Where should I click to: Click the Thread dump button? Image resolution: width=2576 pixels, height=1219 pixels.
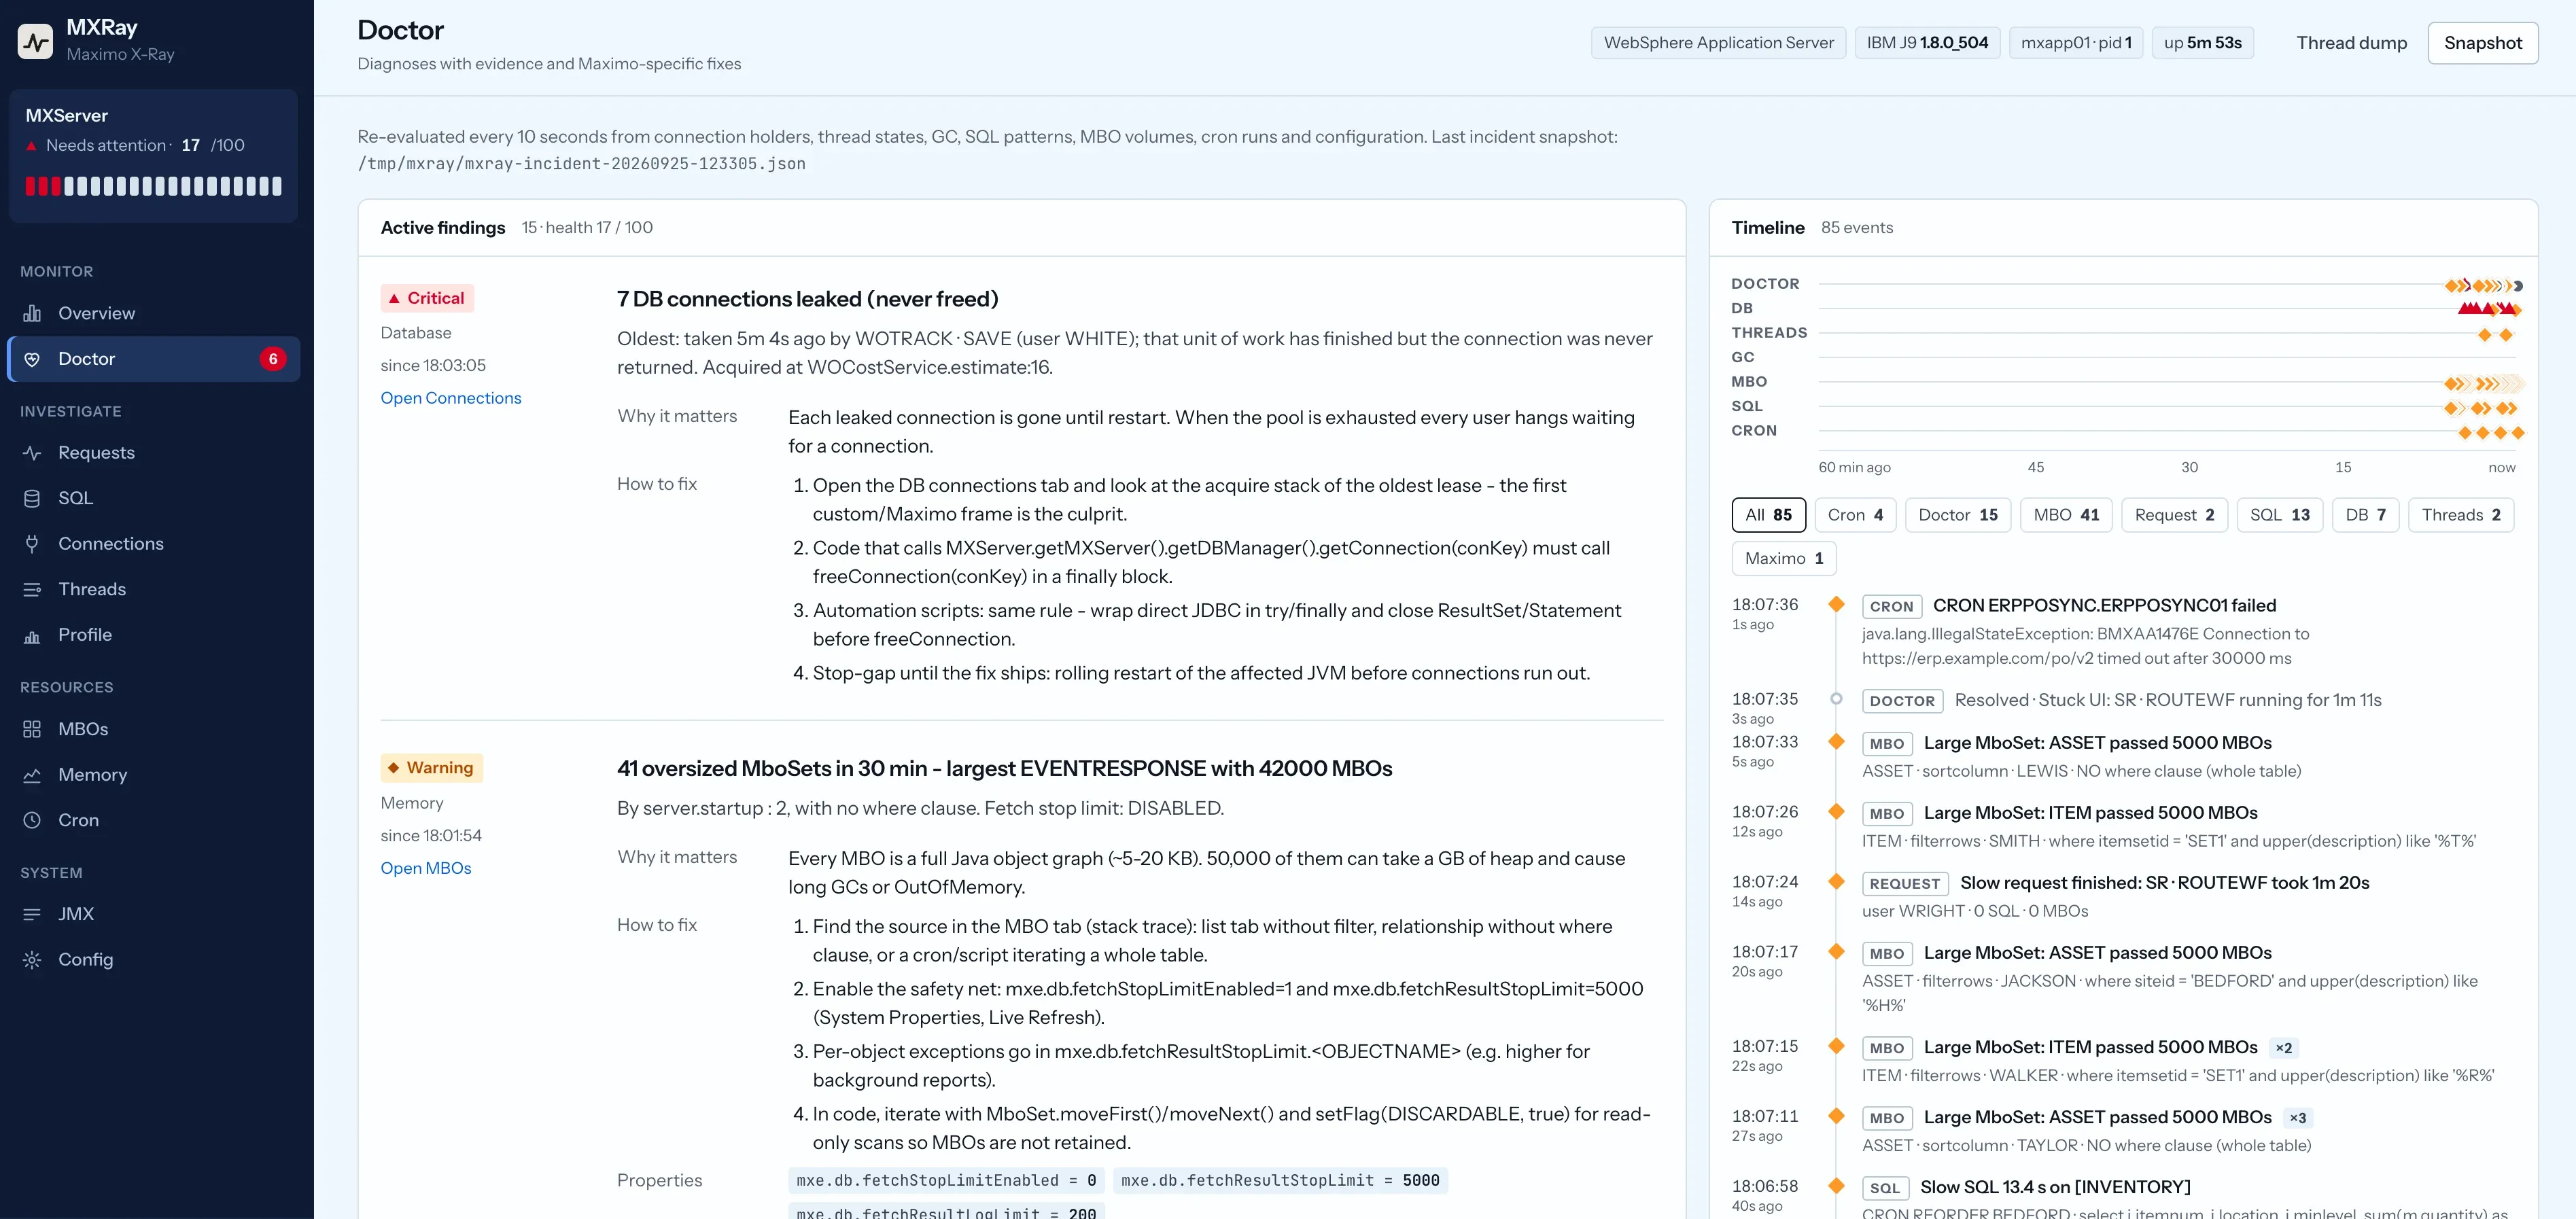point(2351,43)
